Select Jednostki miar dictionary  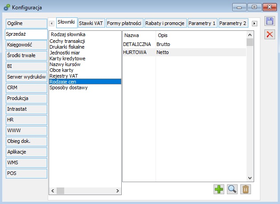[85, 53]
